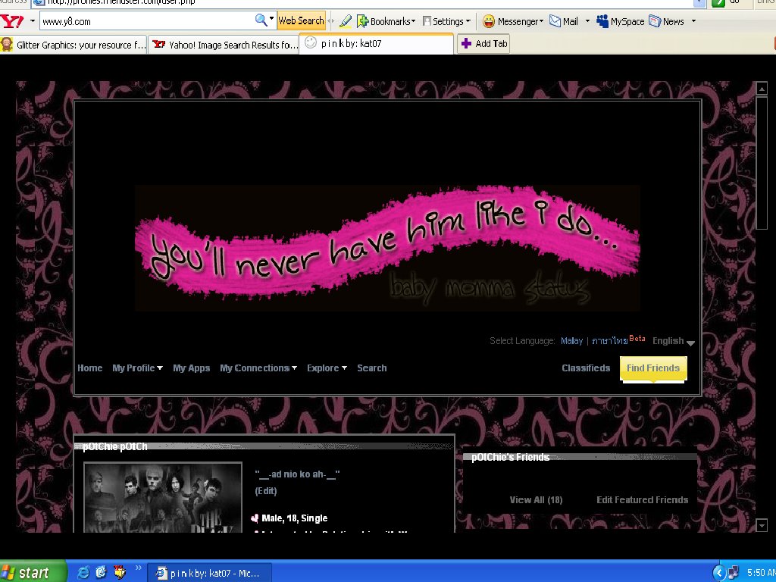Select Malay language link
Viewport: 776px width, 582px height.
571,341
